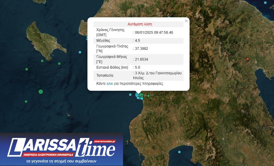274x166 pixels.
Task: Select the longitude value 21.6534
Action: 141,59
